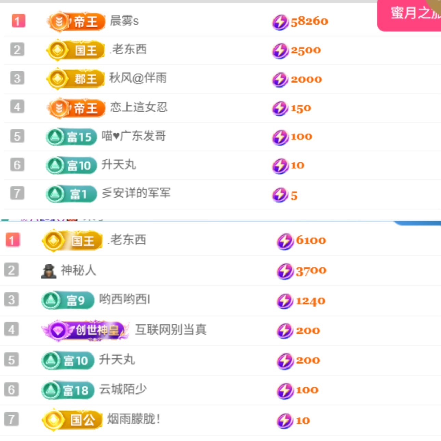Click the score 200 in 互联网别当真 row

point(308,331)
